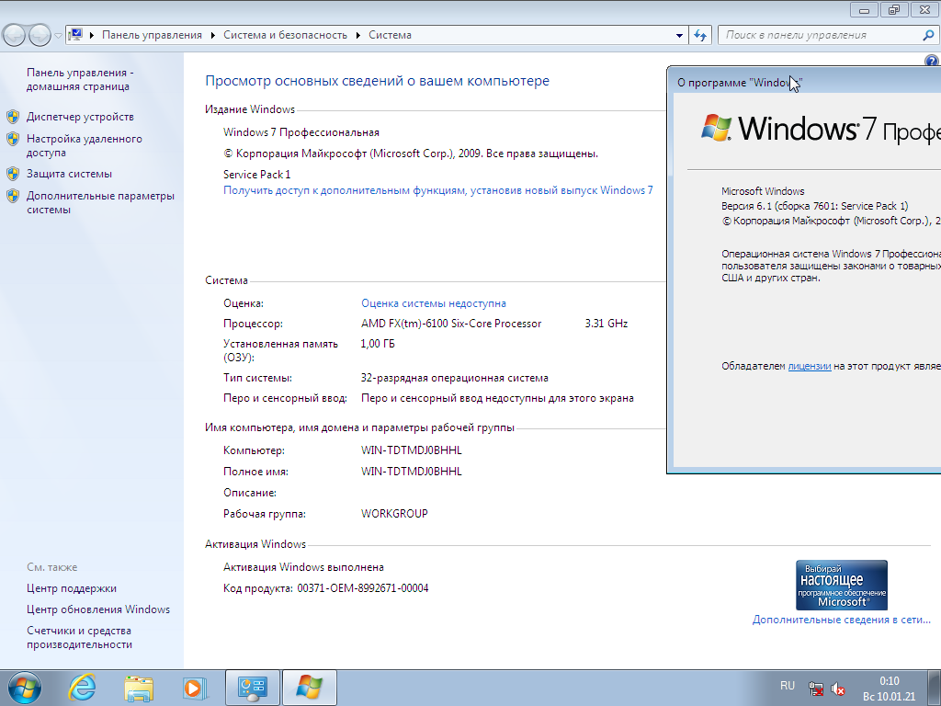
Task: Expand the arrow before Панель управления
Action: [x=92, y=35]
